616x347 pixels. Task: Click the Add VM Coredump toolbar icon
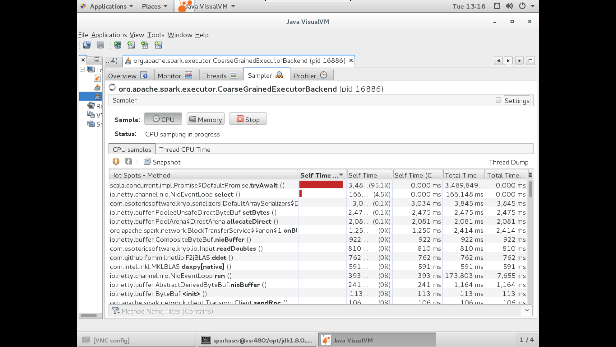click(x=144, y=45)
